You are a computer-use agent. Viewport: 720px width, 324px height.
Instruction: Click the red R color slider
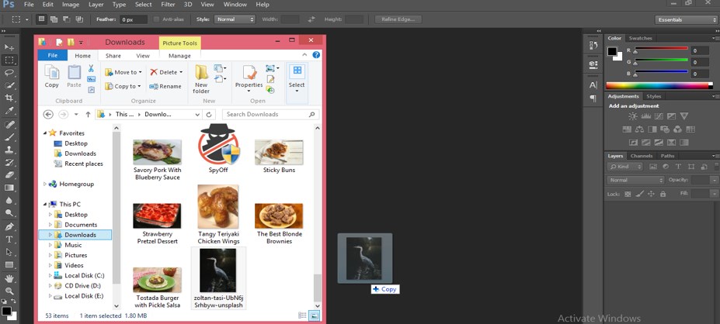[661, 50]
